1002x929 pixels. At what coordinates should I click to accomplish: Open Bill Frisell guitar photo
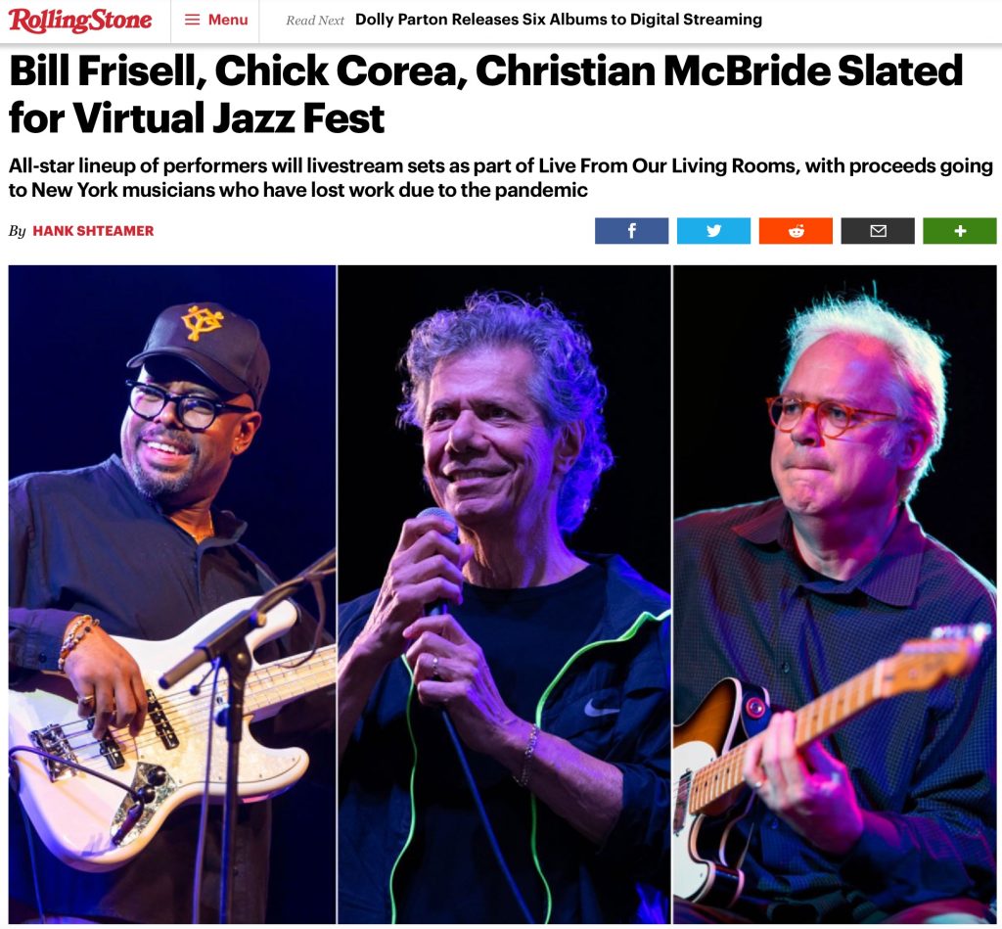point(835,594)
